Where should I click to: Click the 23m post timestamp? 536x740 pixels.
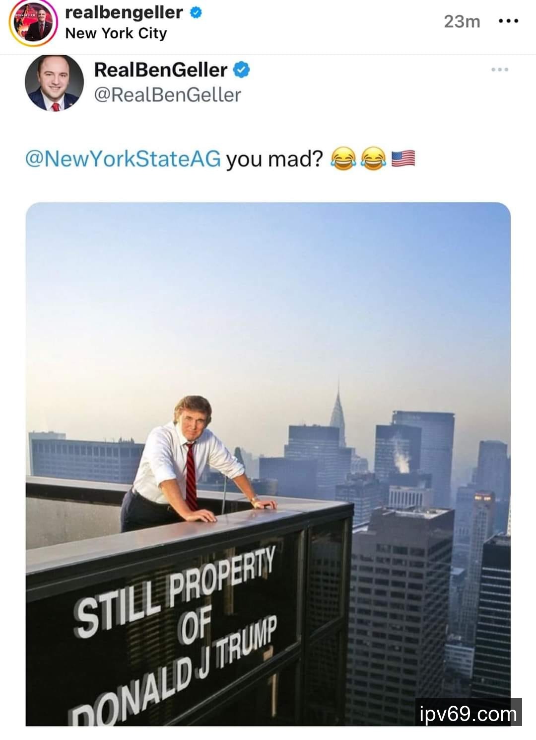462,21
